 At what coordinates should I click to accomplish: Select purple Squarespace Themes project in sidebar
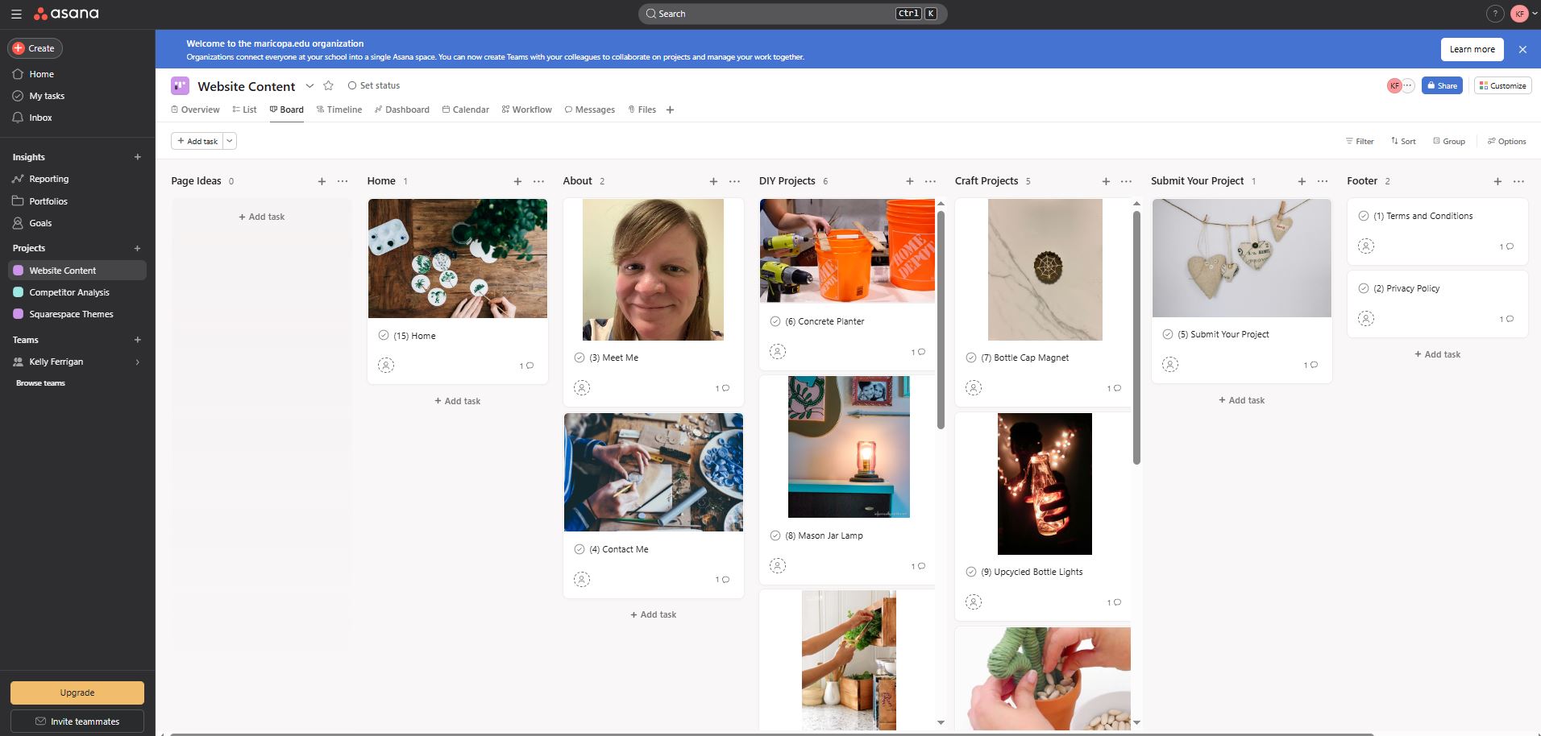71,314
